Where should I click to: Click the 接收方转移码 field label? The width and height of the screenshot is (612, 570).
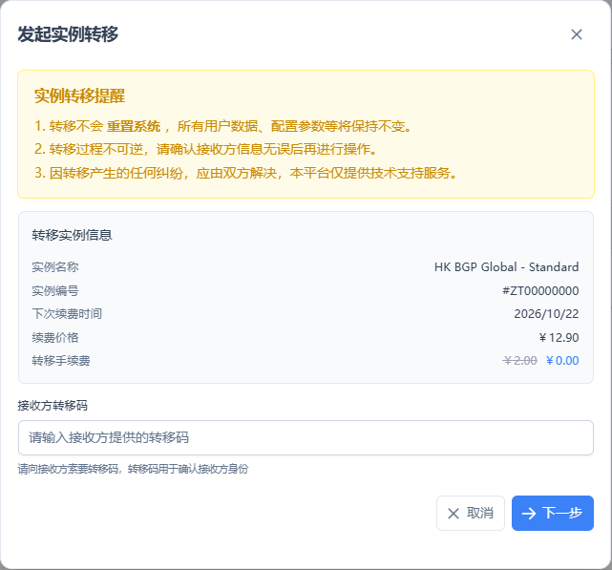53,405
